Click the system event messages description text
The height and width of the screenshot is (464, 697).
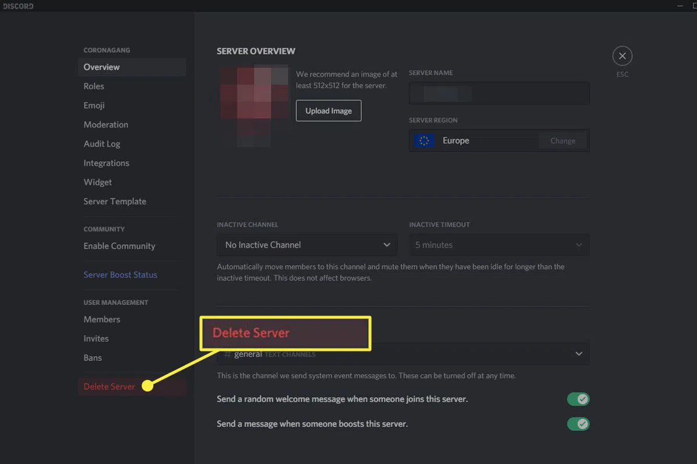point(366,376)
